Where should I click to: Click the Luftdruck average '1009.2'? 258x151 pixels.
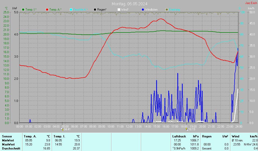click(x=194, y=148)
